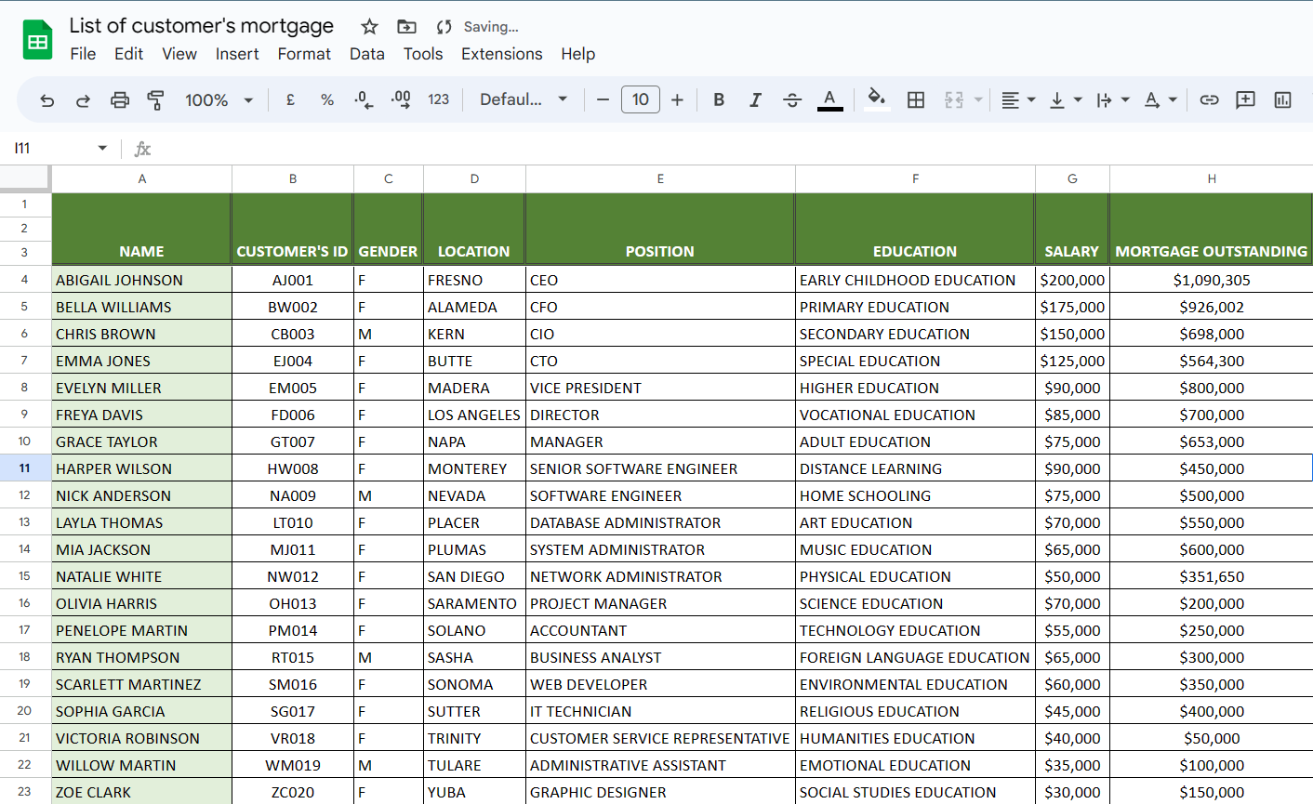Format cells as currency with pound icon
The width and height of the screenshot is (1313, 804).
pyautogui.click(x=290, y=100)
